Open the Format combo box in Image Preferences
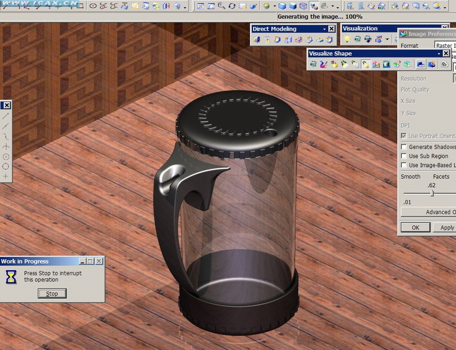456x350 pixels. 445,46
